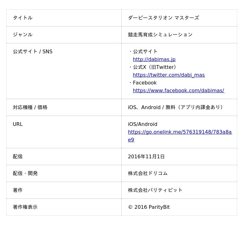Open the dabimas.jp official site link
249x225 pixels.
click(154, 59)
